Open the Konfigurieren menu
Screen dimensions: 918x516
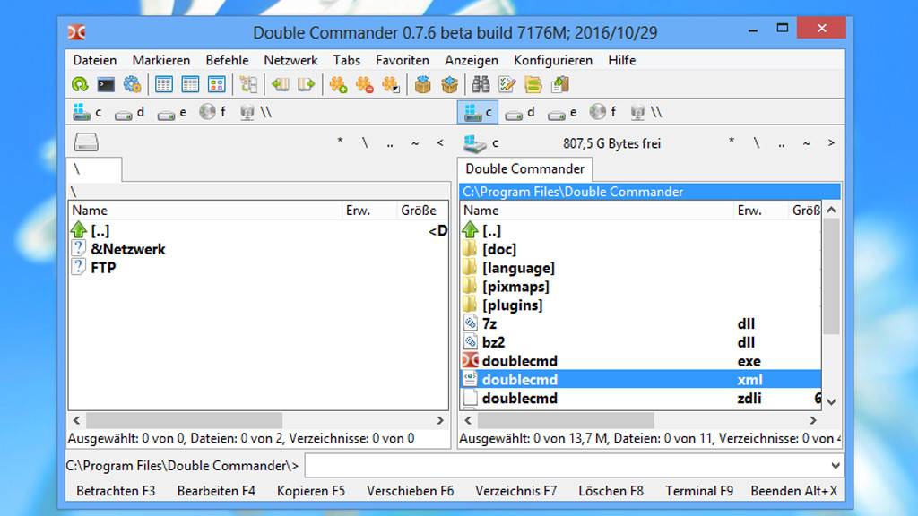tap(553, 60)
